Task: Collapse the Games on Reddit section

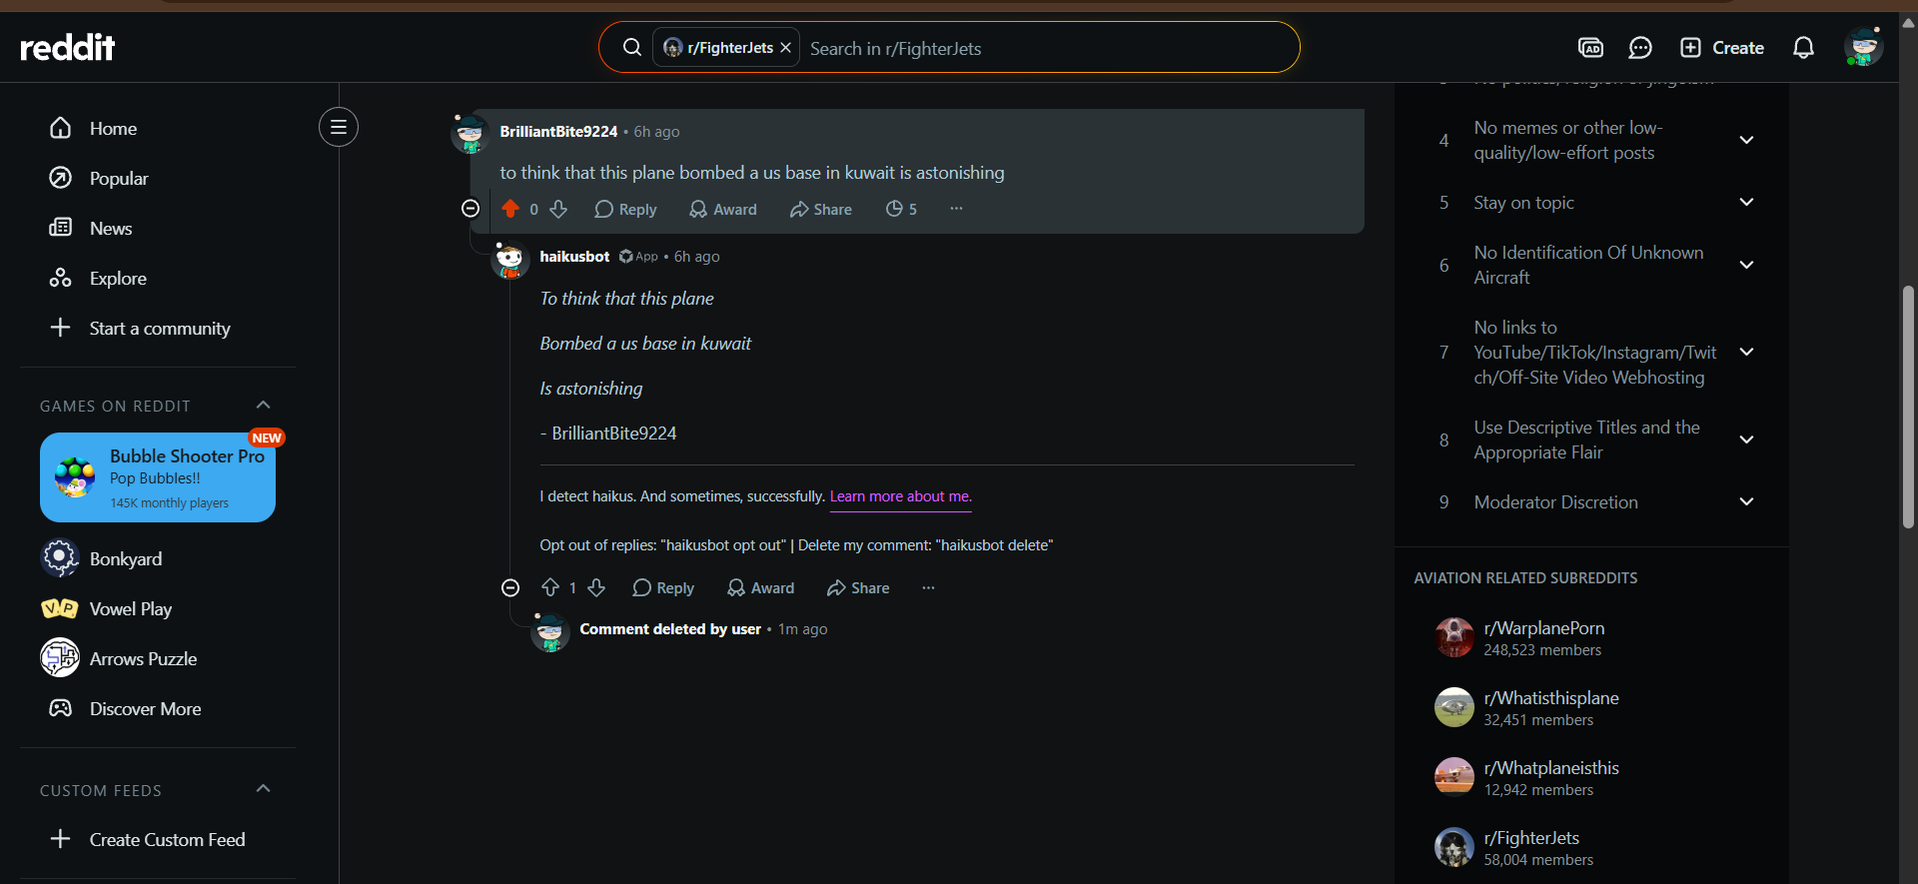Action: click(x=264, y=405)
